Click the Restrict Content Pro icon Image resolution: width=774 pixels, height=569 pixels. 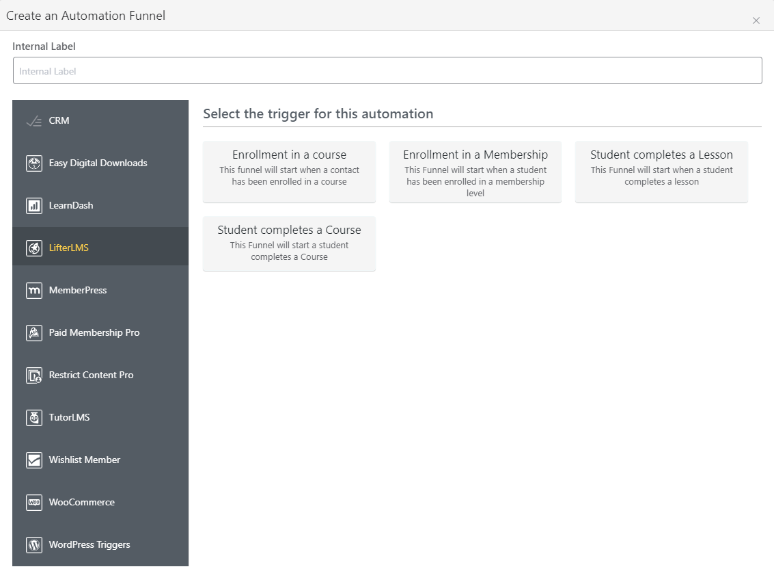(35, 375)
